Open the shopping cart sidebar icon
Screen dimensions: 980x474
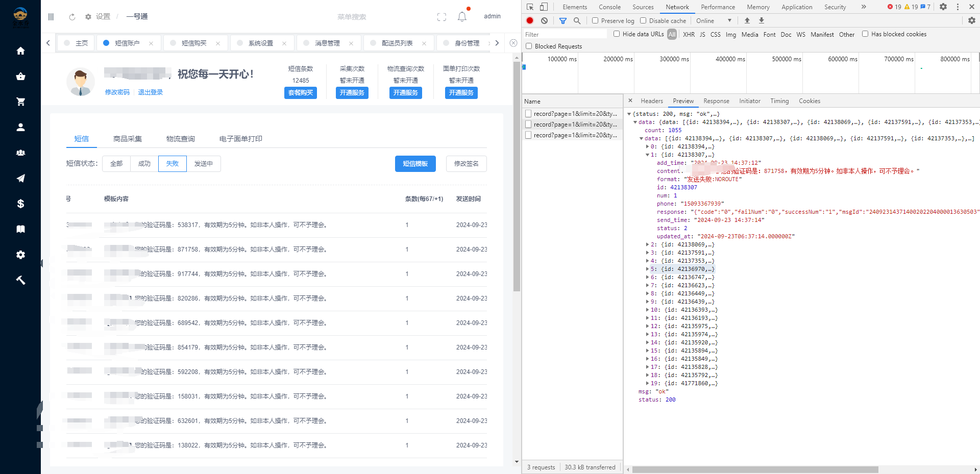(20, 102)
